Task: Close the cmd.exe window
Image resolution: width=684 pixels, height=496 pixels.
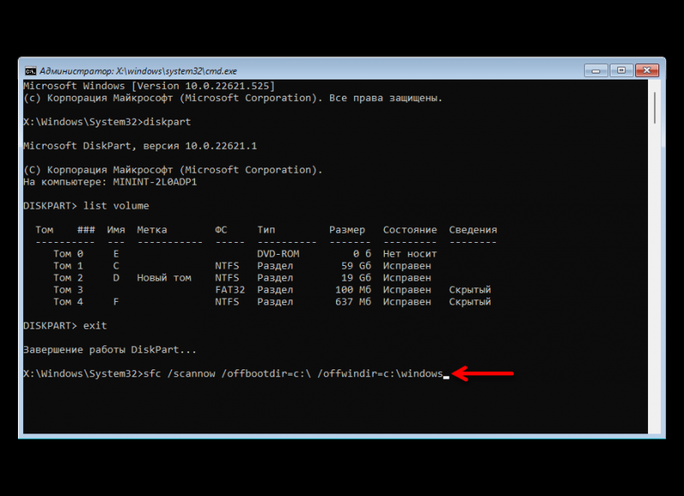Action: pos(647,70)
